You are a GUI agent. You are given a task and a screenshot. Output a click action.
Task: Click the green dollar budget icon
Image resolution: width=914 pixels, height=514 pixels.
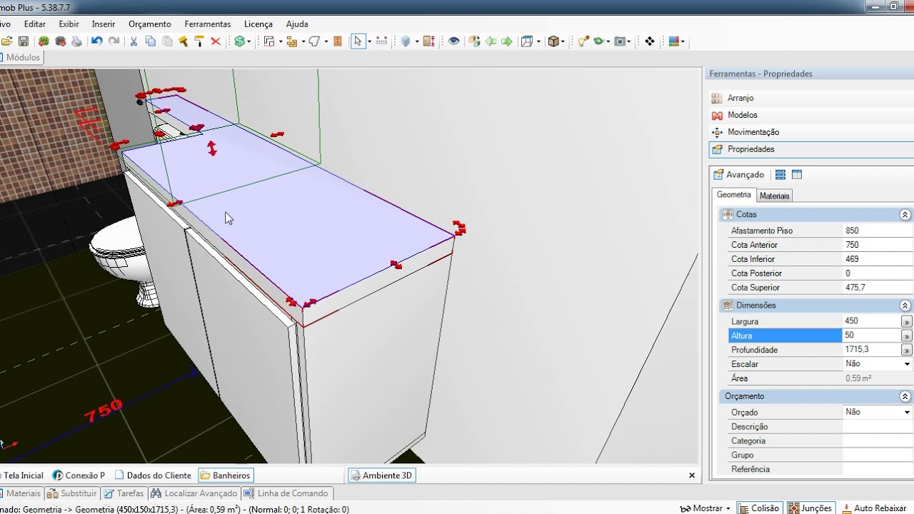(241, 41)
